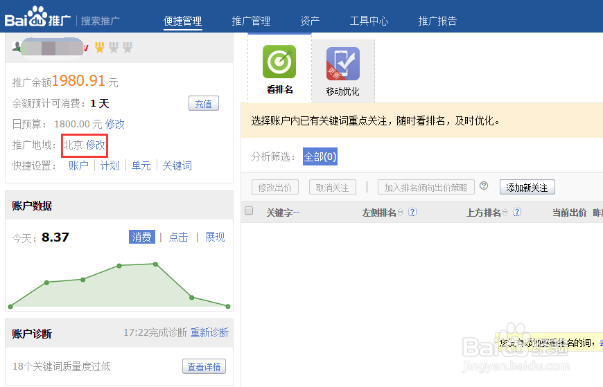Viewport: 603px width, 387px height.
Task: Click the 搜索推广 label
Action: point(100,21)
